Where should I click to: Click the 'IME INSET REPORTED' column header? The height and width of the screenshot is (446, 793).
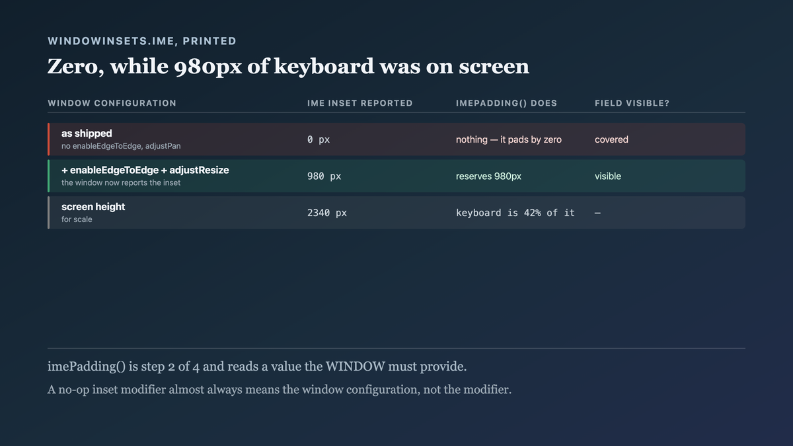[360, 103]
